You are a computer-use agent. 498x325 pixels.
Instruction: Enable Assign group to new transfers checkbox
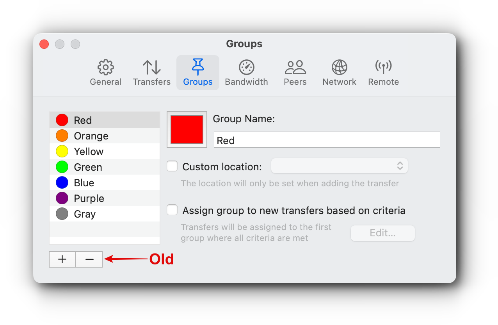pos(172,210)
